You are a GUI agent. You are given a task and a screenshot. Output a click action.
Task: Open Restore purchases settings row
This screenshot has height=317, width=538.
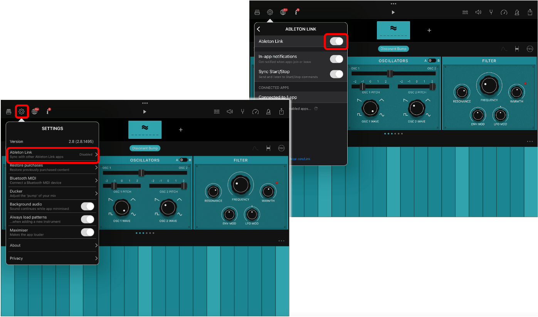(53, 167)
